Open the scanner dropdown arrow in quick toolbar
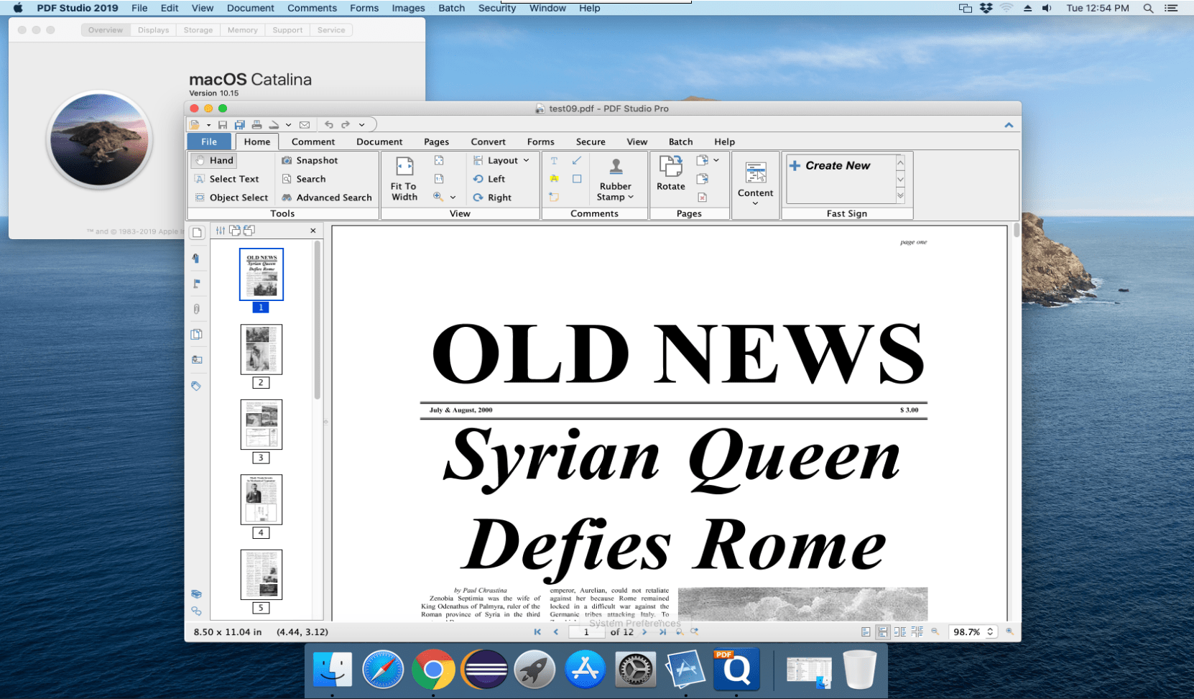This screenshot has height=699, width=1194. pyautogui.click(x=288, y=125)
